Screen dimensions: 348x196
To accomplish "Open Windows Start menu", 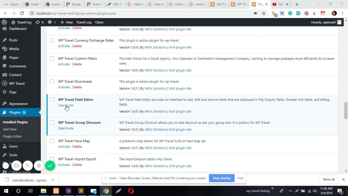I will tap(6, 191).
